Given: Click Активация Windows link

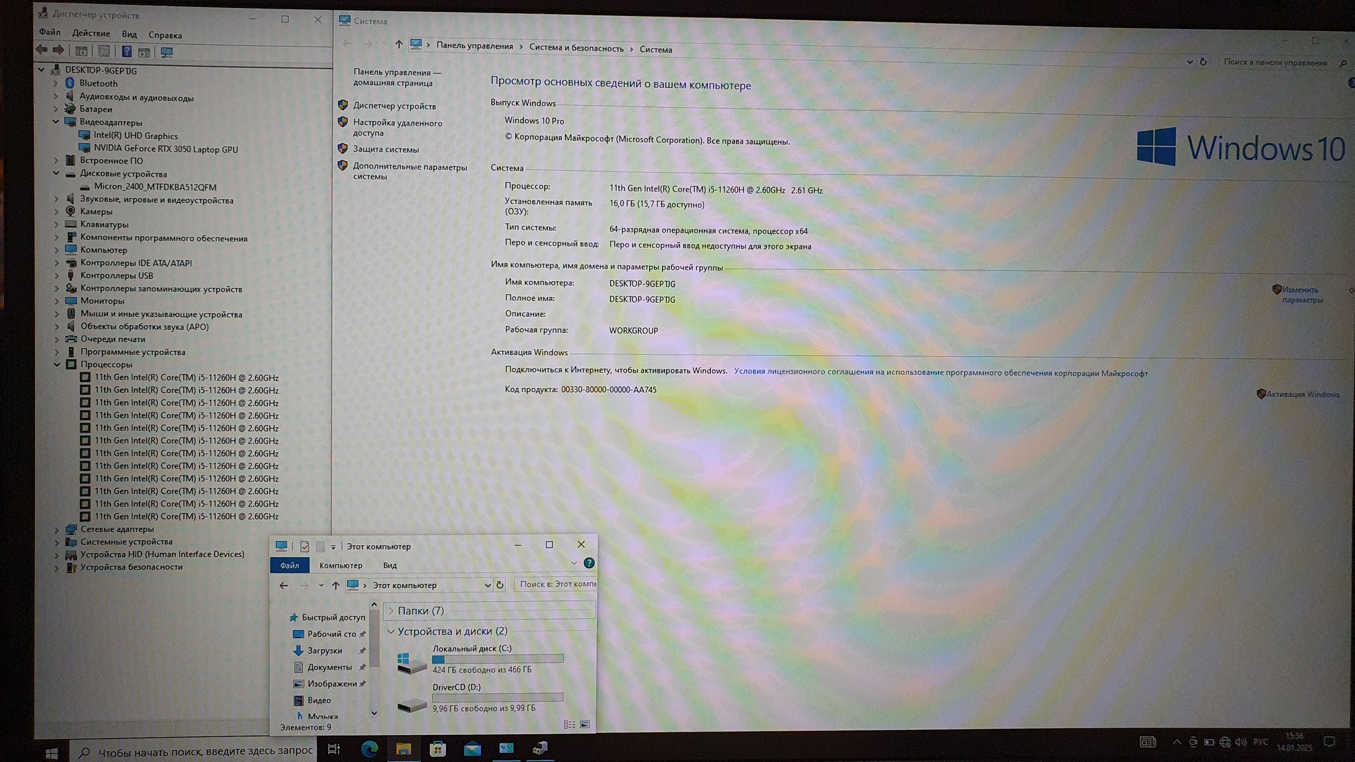Looking at the screenshot, I should coord(1302,394).
